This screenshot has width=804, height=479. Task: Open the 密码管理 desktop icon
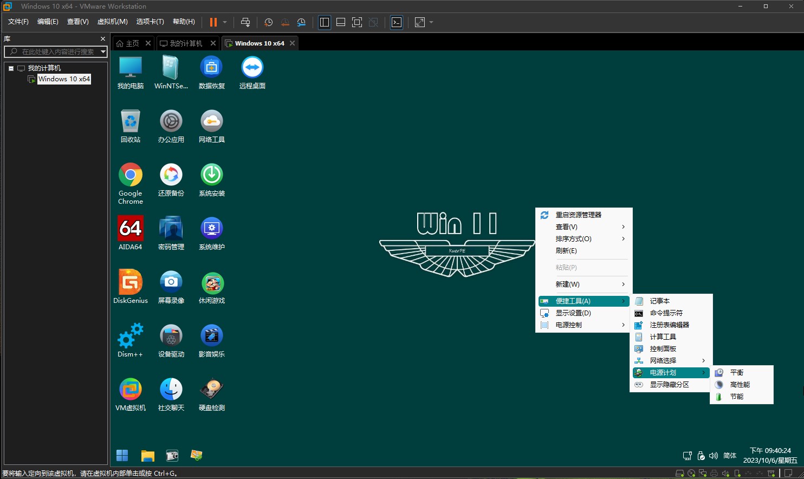[171, 234]
